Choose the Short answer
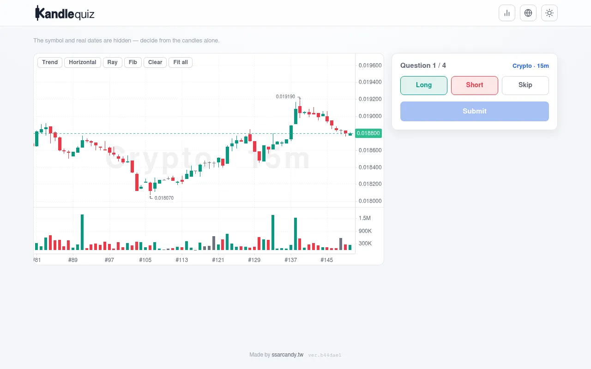The image size is (591, 369). click(x=475, y=85)
